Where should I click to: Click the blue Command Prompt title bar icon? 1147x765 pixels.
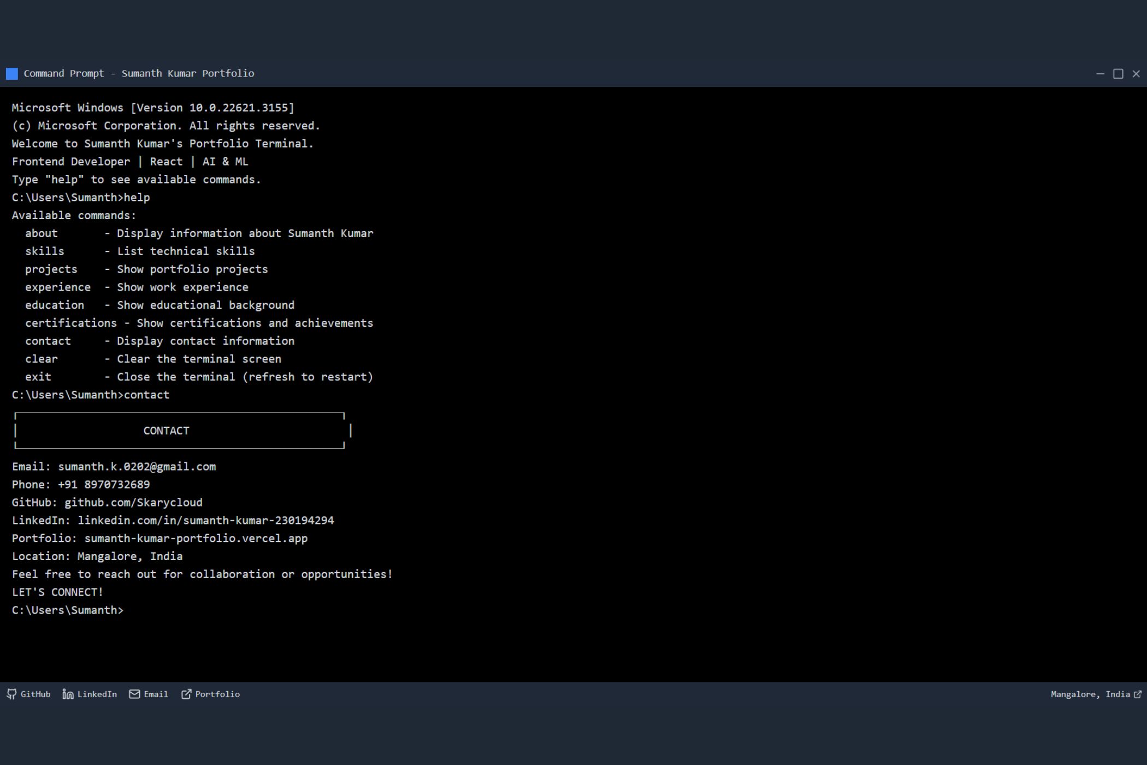coord(11,74)
